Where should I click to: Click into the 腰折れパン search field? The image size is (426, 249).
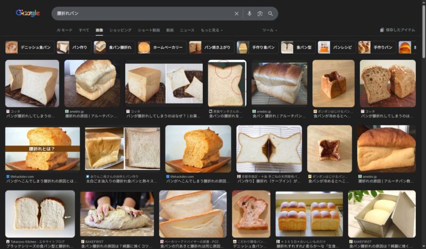(138, 14)
